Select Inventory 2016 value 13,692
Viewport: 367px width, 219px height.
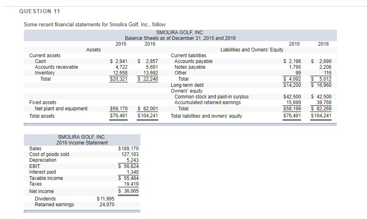click(151, 73)
